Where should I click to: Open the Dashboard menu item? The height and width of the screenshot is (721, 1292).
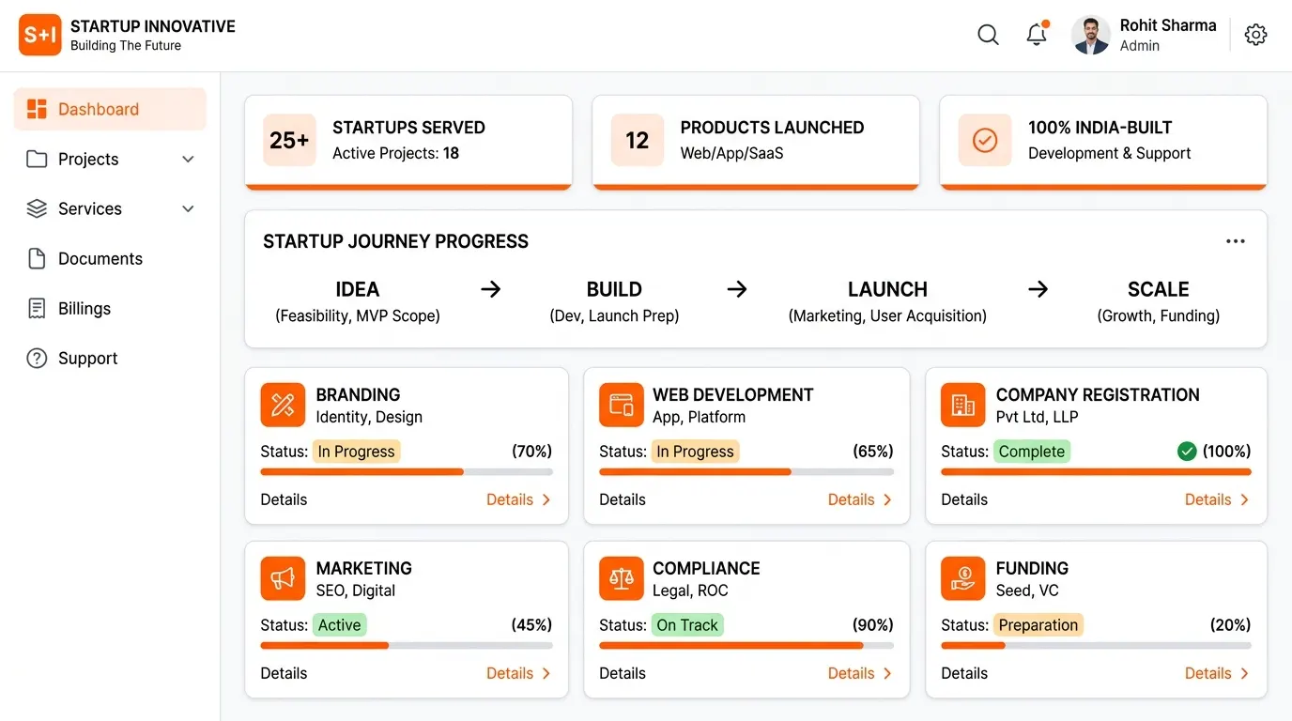coord(110,109)
